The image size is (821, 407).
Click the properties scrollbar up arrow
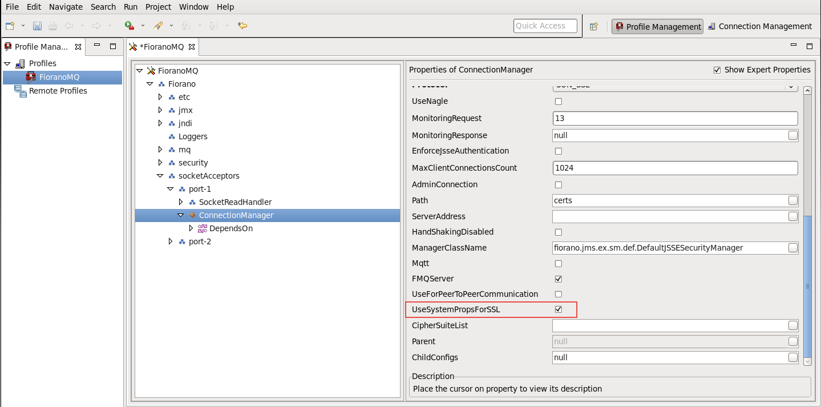[x=807, y=91]
